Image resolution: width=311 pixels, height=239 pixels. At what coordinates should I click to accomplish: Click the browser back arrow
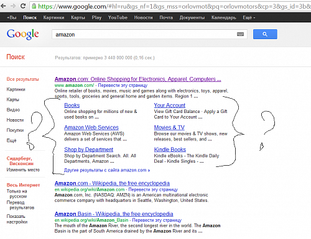(x=3, y=6)
